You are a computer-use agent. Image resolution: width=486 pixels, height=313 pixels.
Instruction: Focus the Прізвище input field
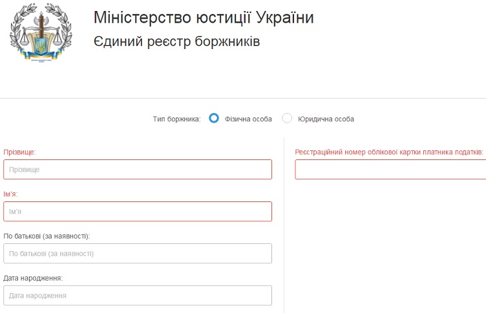click(138, 169)
